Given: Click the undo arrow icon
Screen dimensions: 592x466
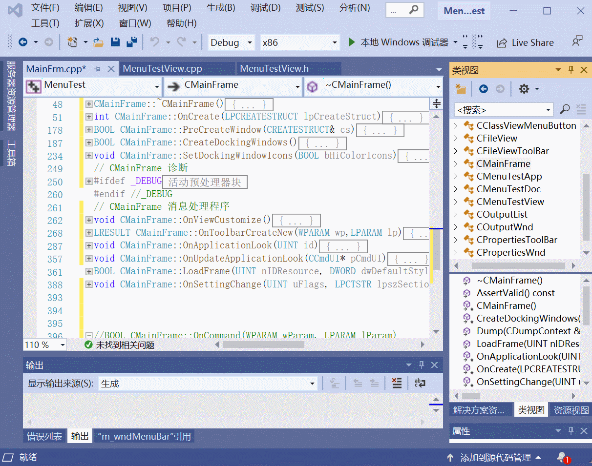Looking at the screenshot, I should coord(154,42).
